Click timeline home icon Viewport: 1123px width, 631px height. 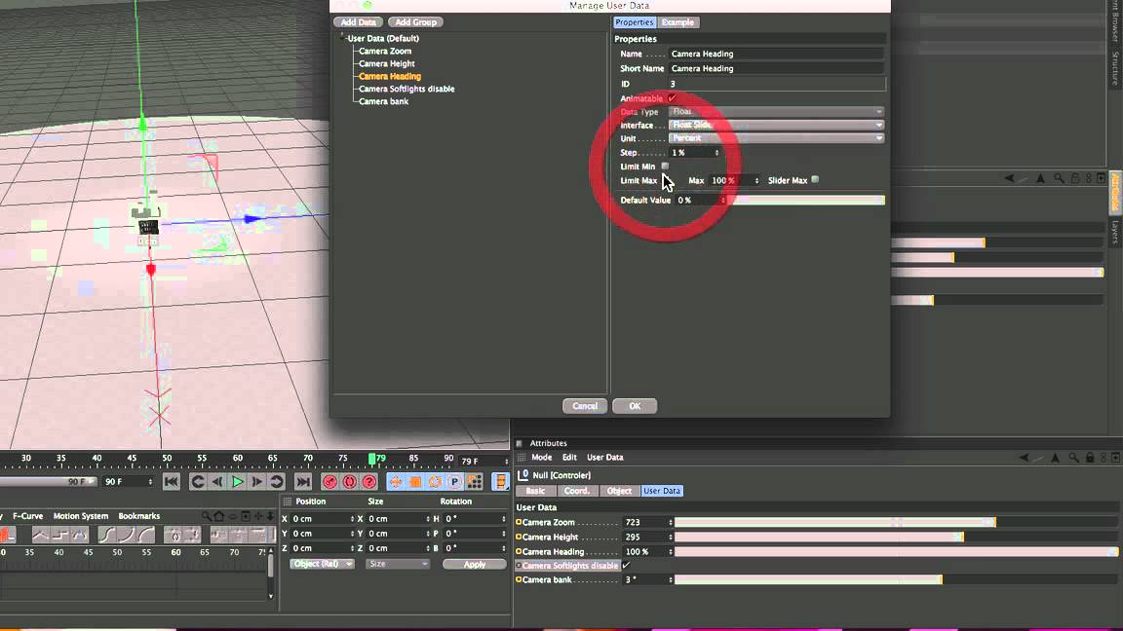click(219, 516)
